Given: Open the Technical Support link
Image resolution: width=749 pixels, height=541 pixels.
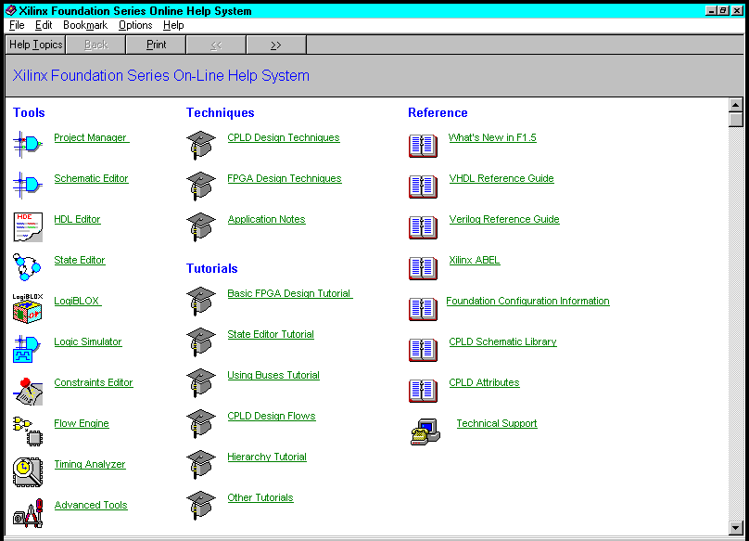Looking at the screenshot, I should point(497,424).
